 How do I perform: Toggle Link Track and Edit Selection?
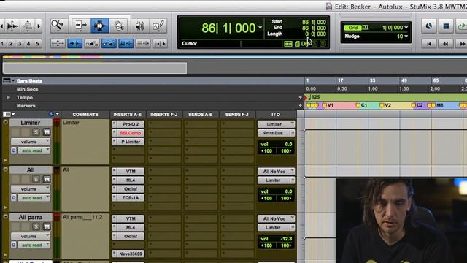coord(143,44)
